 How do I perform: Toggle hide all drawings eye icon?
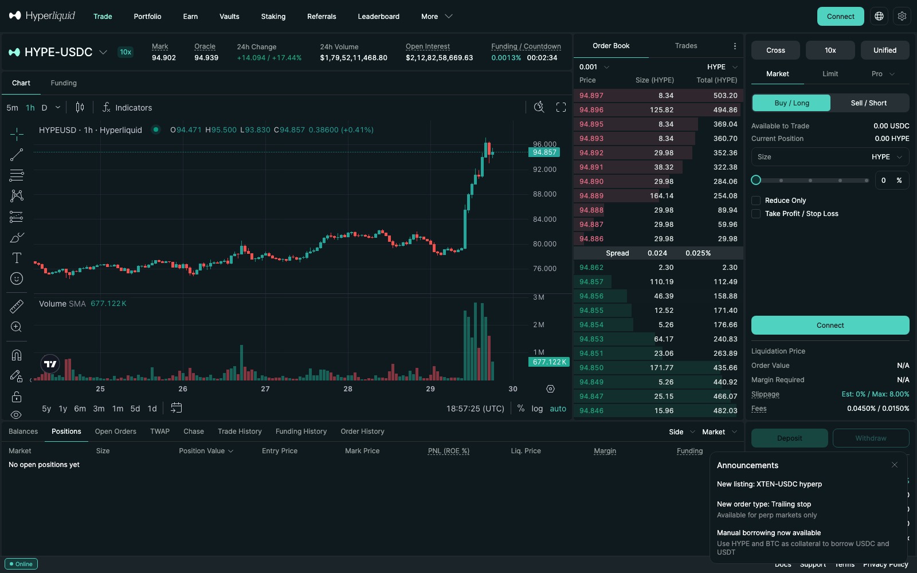click(17, 414)
